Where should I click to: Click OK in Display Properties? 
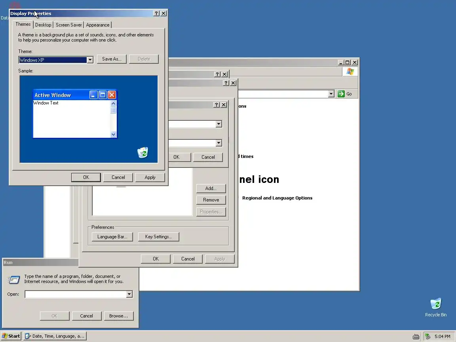86,177
